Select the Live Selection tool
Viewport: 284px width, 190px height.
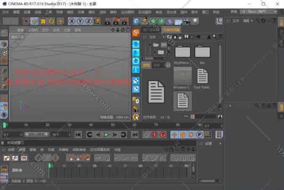coord(26,21)
